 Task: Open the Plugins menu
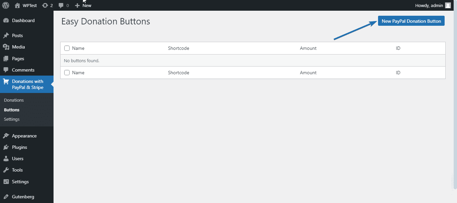(x=27, y=147)
